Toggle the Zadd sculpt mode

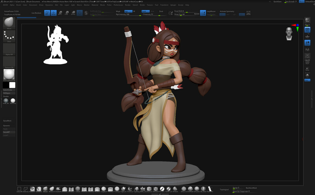point(145,11)
